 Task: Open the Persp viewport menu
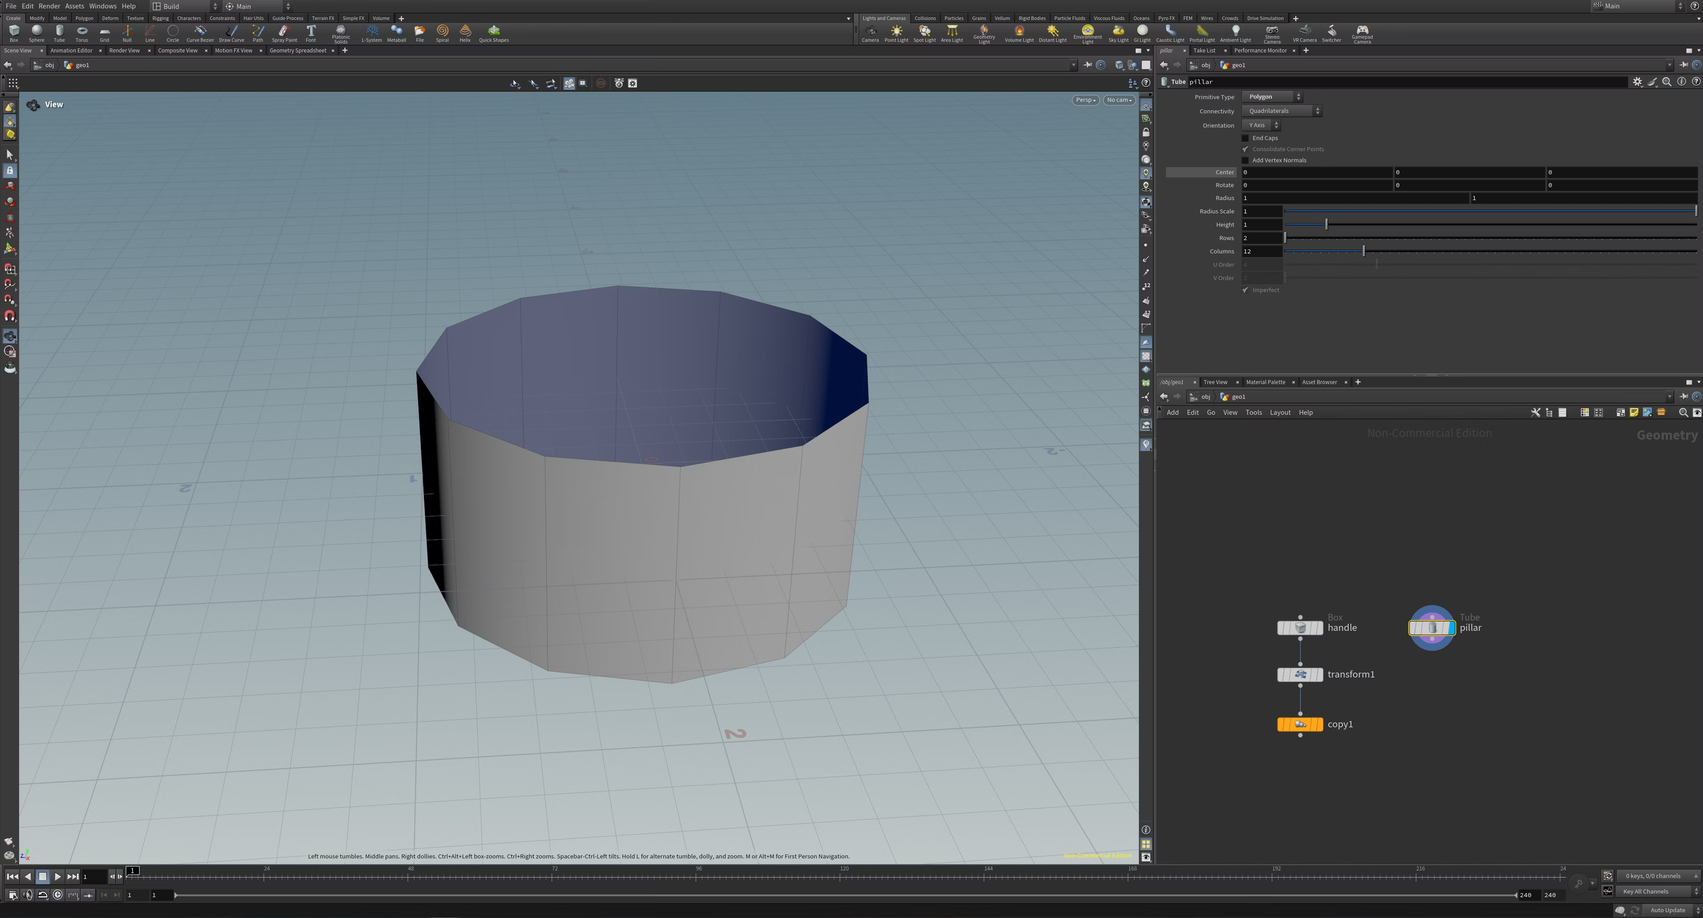pyautogui.click(x=1085, y=100)
